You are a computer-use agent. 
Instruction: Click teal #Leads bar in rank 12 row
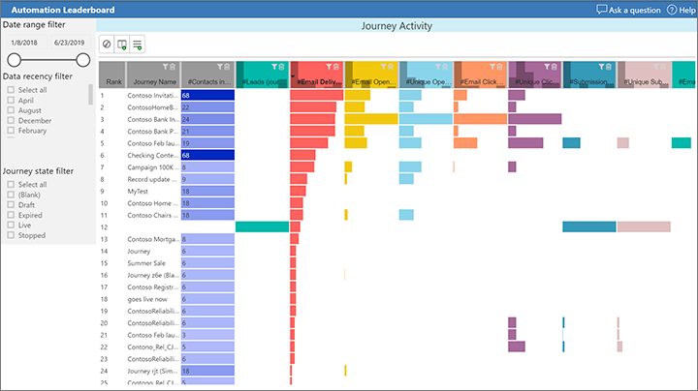pyautogui.click(x=262, y=226)
